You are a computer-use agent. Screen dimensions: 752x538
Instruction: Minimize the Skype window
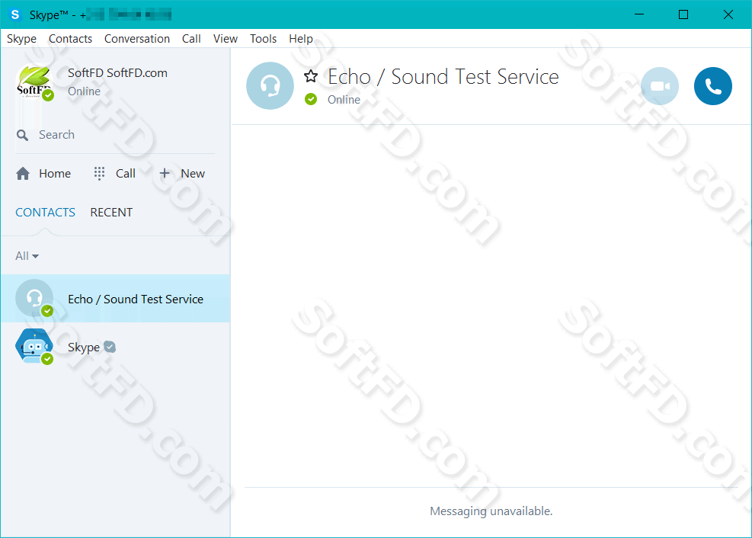coord(638,15)
